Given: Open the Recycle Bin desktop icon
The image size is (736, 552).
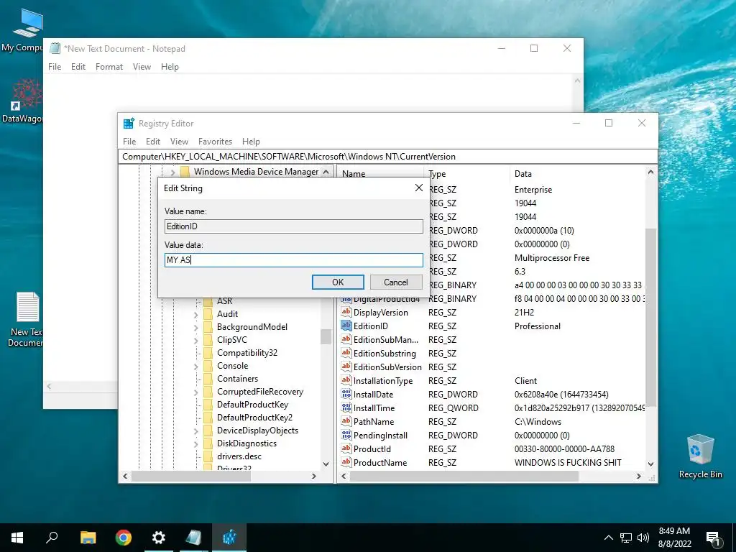Looking at the screenshot, I should point(700,456).
